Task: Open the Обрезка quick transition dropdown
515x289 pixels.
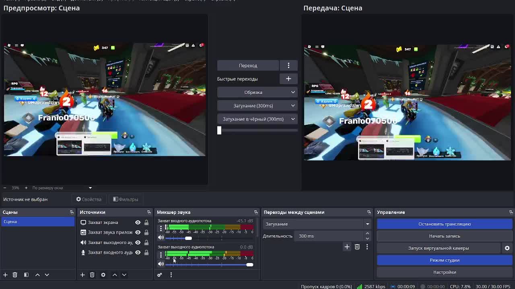Action: pos(257,92)
